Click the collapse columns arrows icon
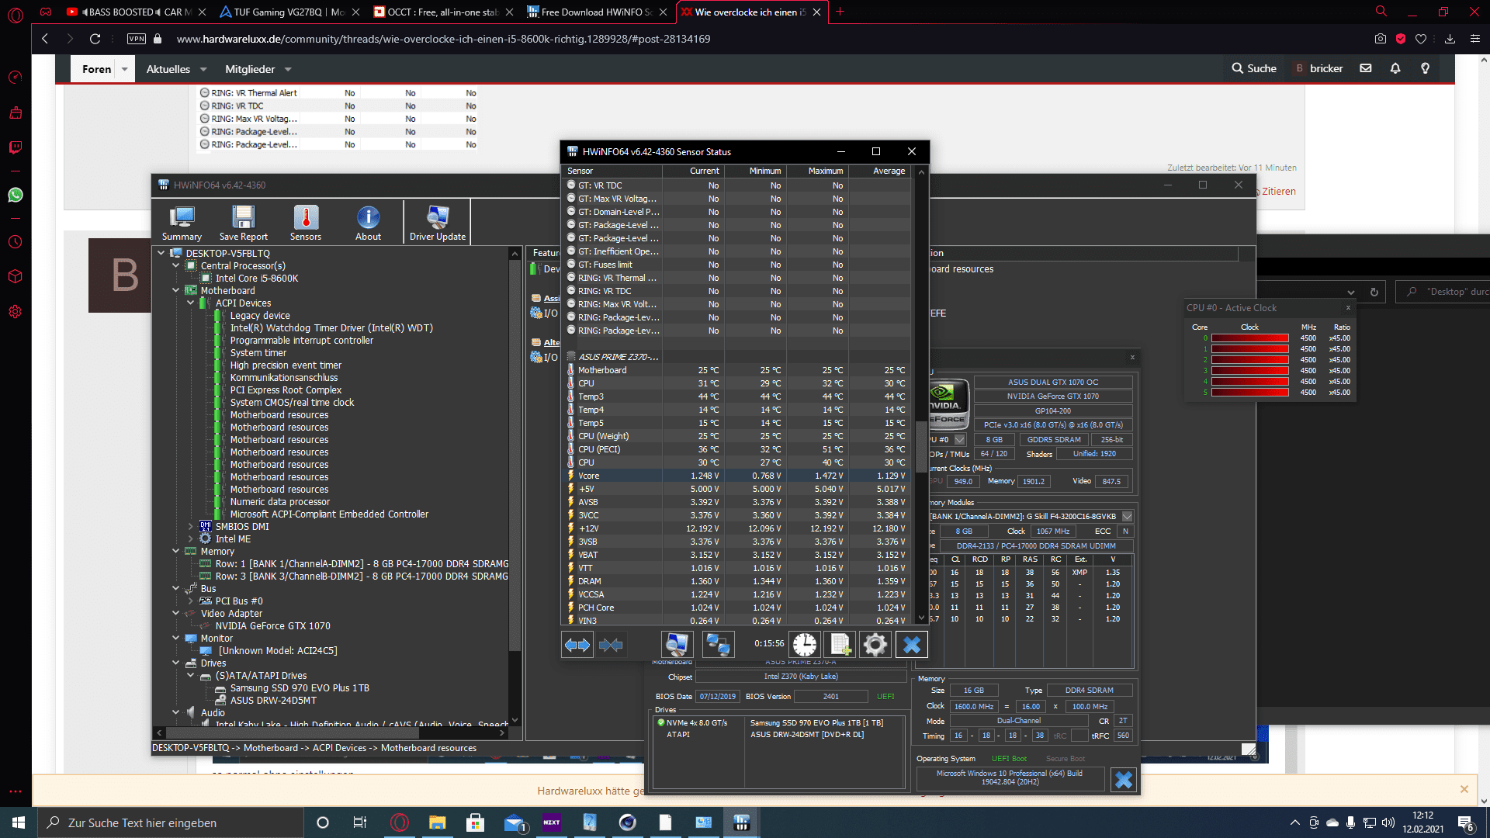Image resolution: width=1490 pixels, height=838 pixels. pos(612,645)
